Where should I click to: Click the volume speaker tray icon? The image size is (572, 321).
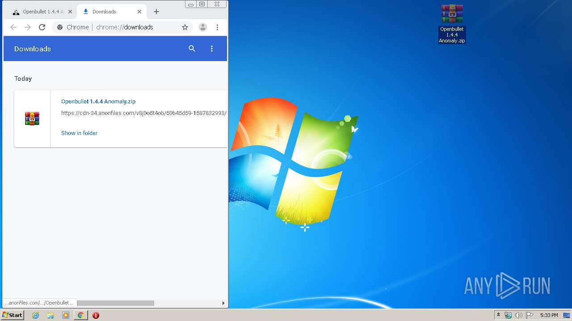tap(518, 315)
